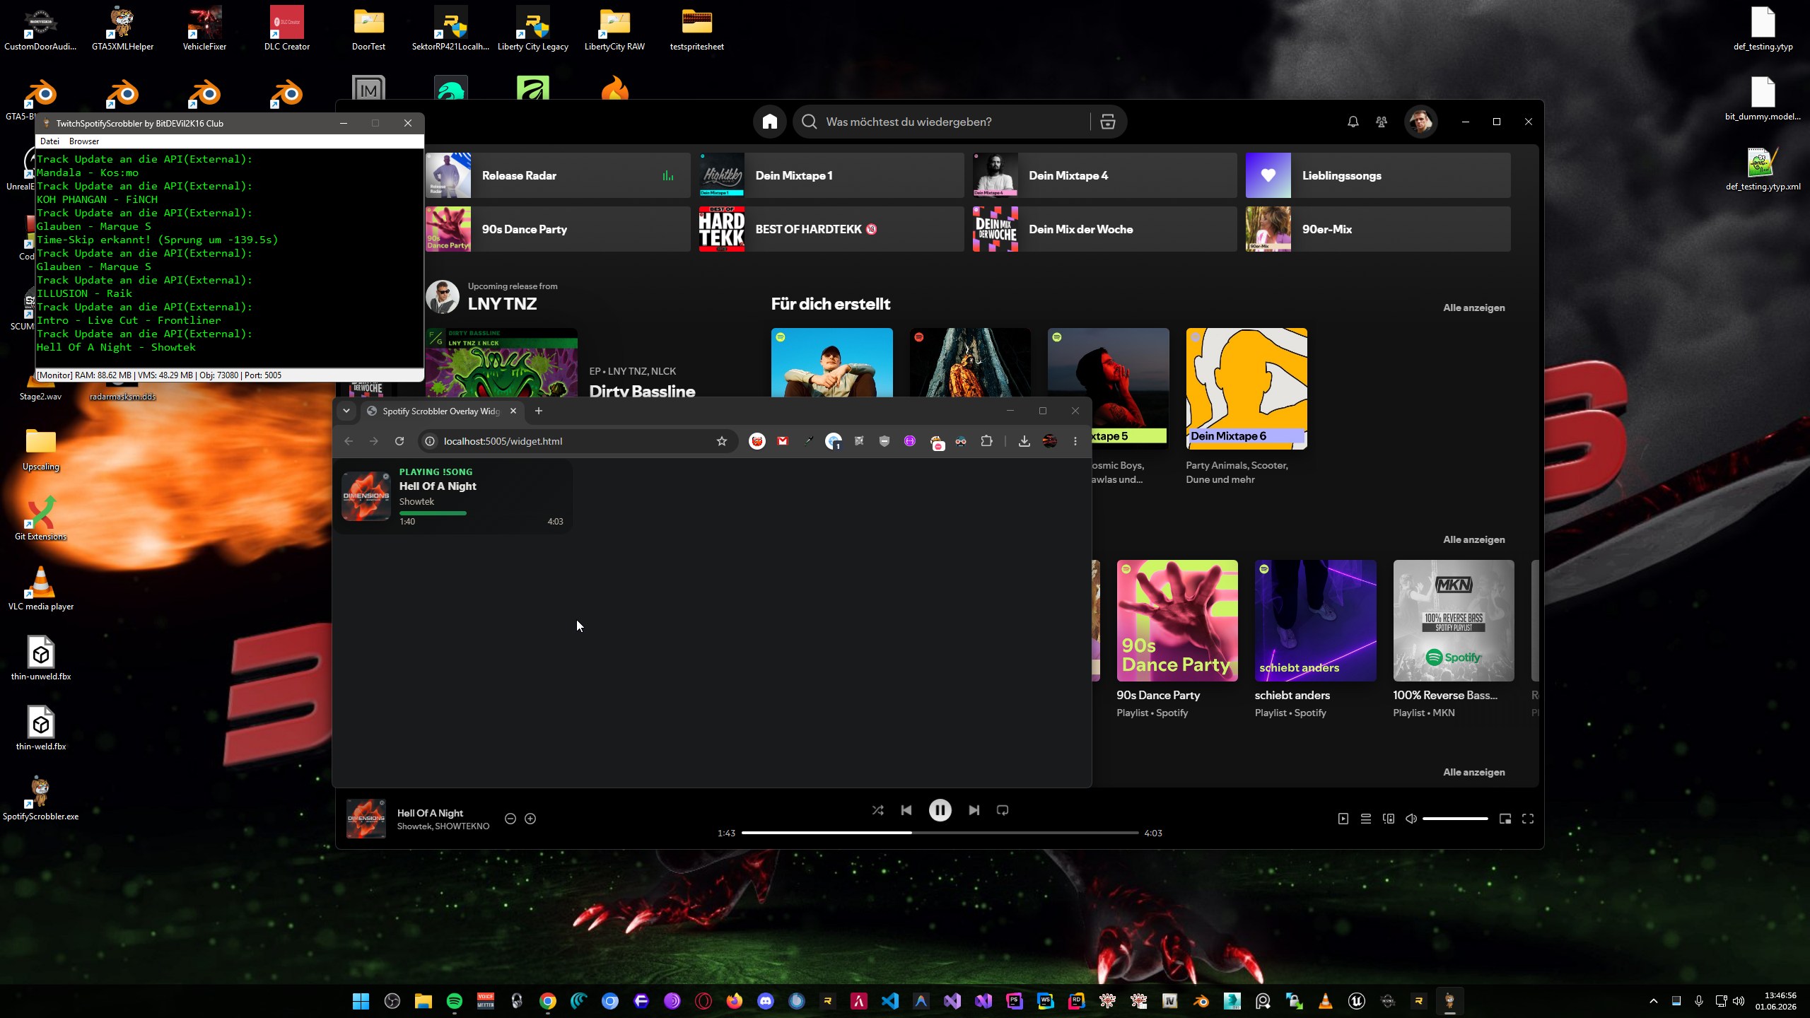
Task: Open Spotify profile avatar menu
Action: point(1420,122)
